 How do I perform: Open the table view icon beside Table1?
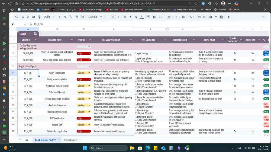click(36, 34)
